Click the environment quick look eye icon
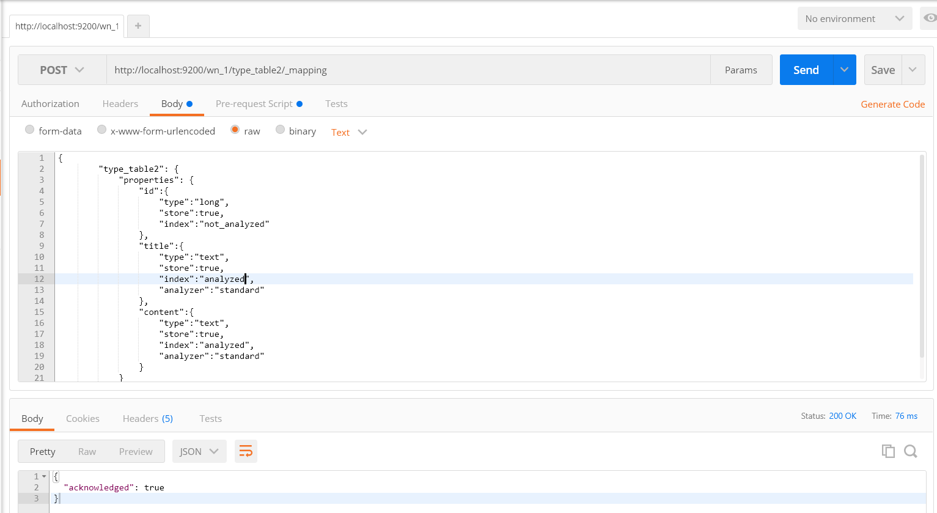The image size is (937, 513). tap(929, 18)
